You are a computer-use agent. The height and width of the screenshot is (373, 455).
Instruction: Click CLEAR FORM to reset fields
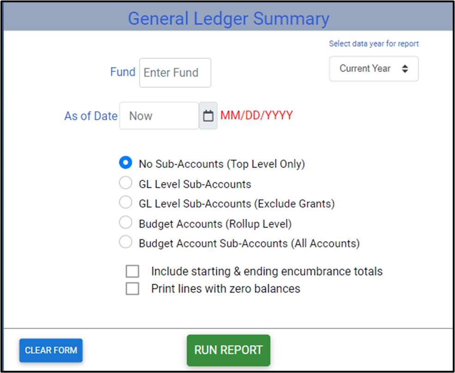click(50, 350)
